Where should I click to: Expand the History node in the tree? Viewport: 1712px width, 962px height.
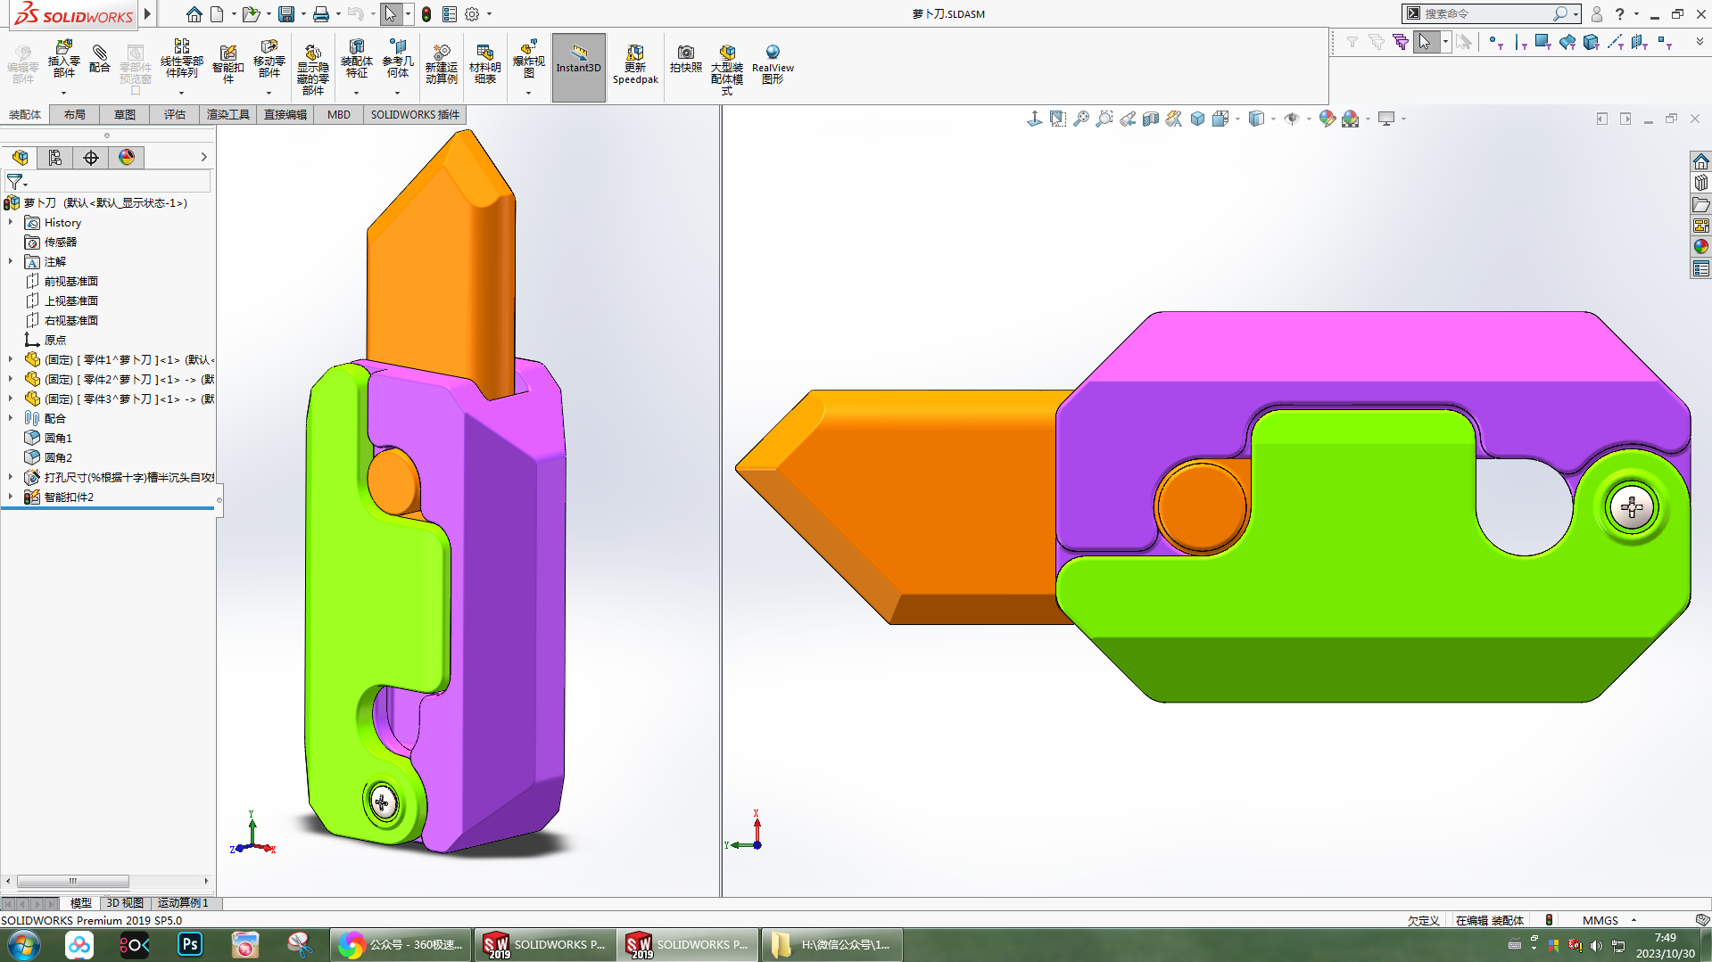click(x=11, y=223)
